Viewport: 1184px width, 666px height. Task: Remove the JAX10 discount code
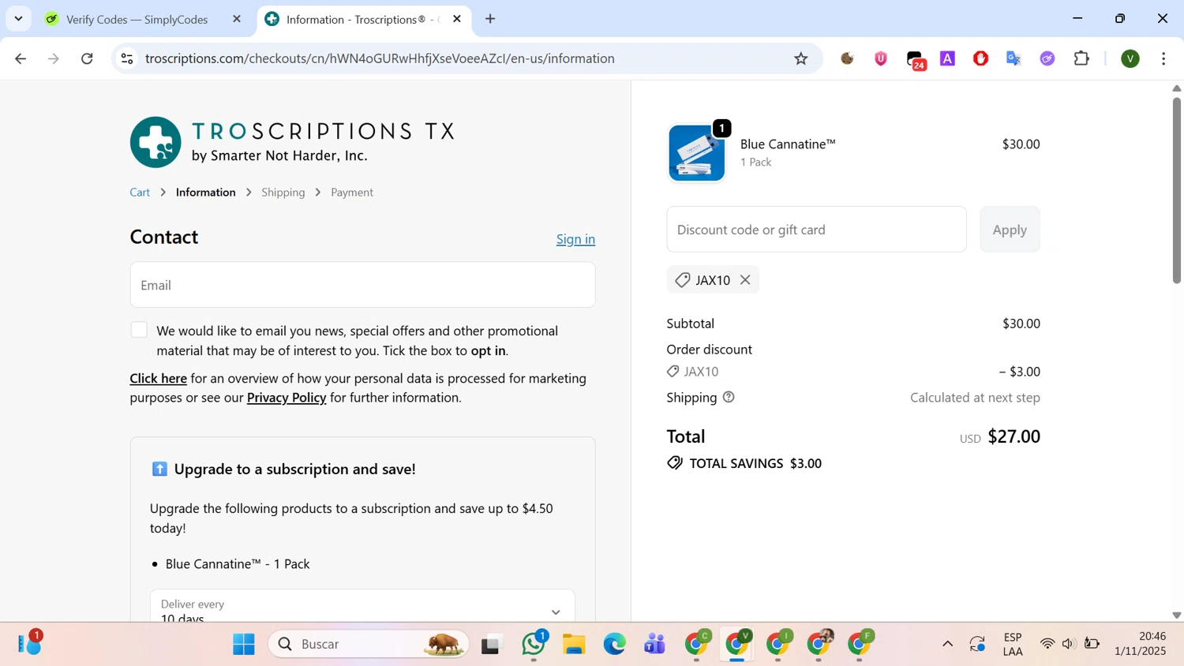point(745,280)
